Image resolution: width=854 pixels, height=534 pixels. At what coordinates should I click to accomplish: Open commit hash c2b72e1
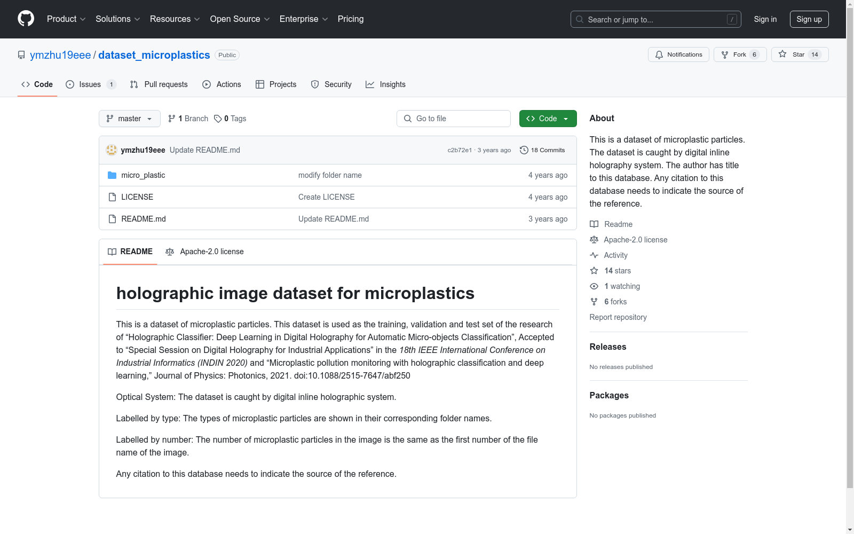pyautogui.click(x=460, y=150)
